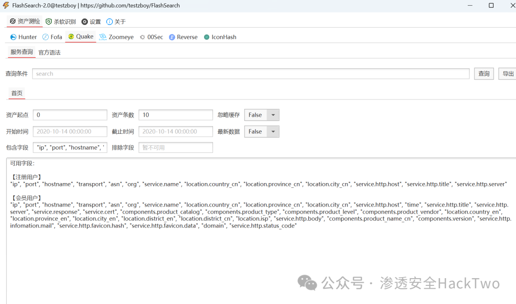
Task: Click the 截止时间 date field
Action: [176, 131]
